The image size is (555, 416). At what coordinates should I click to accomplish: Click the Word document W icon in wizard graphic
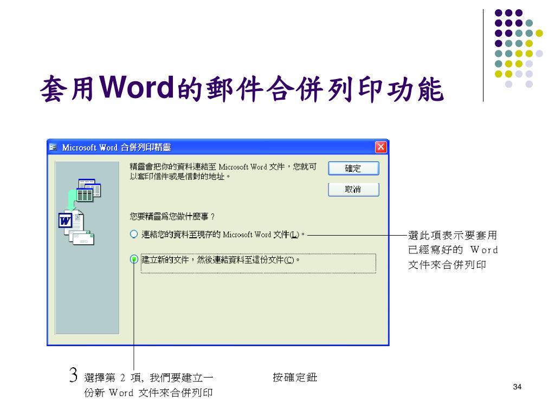point(66,221)
